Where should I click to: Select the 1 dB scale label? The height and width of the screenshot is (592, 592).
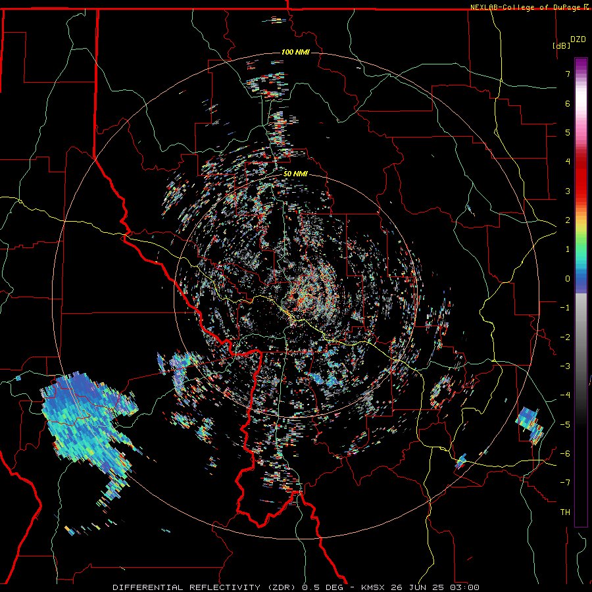pyautogui.click(x=568, y=249)
